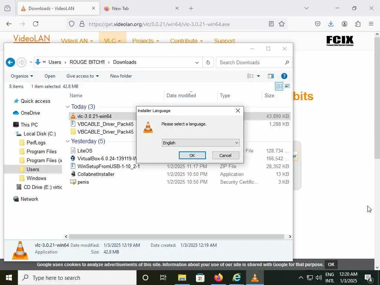This screenshot has width=380, height=285.
Task: Open the Support link on website
Action: [x=224, y=40]
